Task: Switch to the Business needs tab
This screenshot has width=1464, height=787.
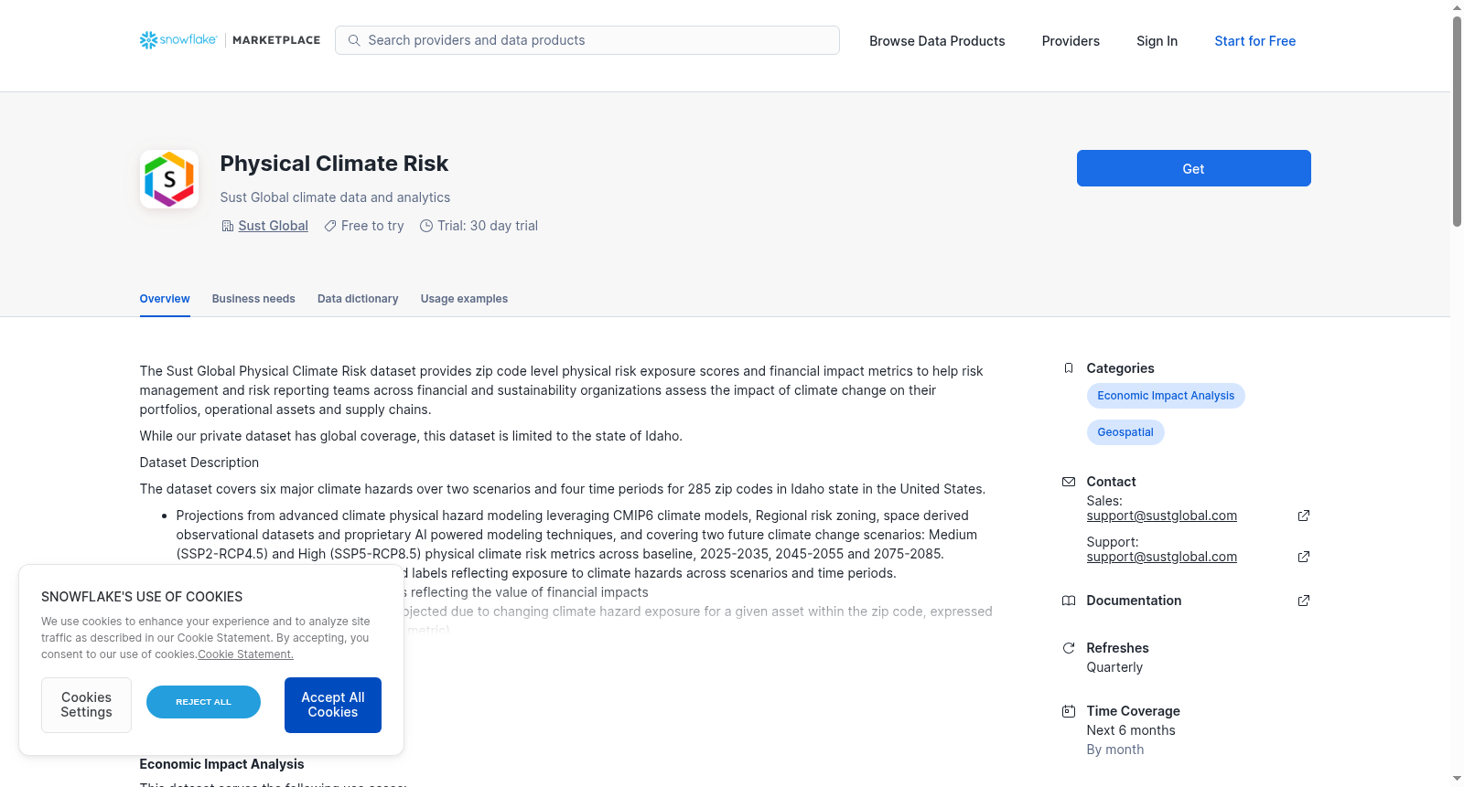Action: [253, 299]
